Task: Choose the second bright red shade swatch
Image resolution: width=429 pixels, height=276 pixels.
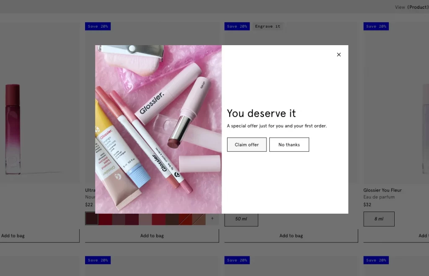Action: coord(105,219)
